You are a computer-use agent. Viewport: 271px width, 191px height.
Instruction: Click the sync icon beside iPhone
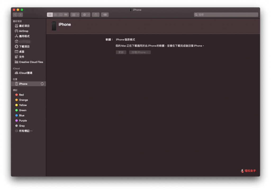[x=42, y=84]
